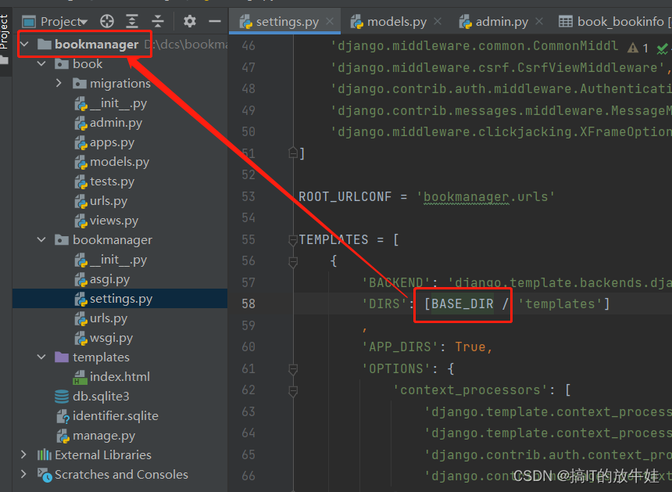This screenshot has width=672, height=492.
Task: Click line number 58 in the gutter
Action: (x=248, y=303)
